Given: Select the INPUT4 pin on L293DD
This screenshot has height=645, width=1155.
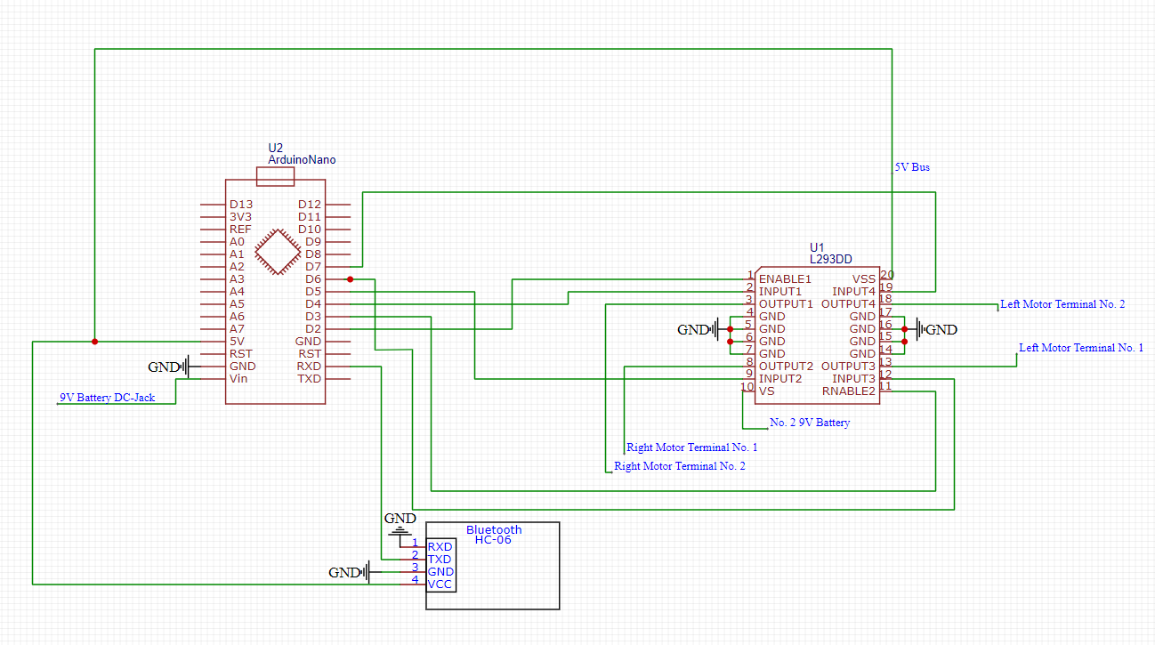Looking at the screenshot, I should tap(854, 292).
